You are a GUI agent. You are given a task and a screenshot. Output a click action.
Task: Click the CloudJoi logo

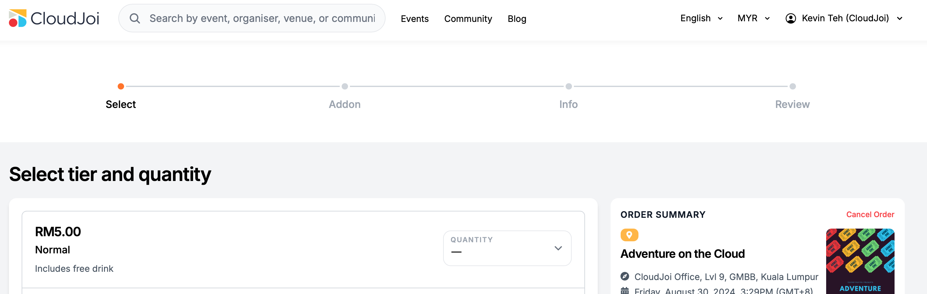(54, 18)
